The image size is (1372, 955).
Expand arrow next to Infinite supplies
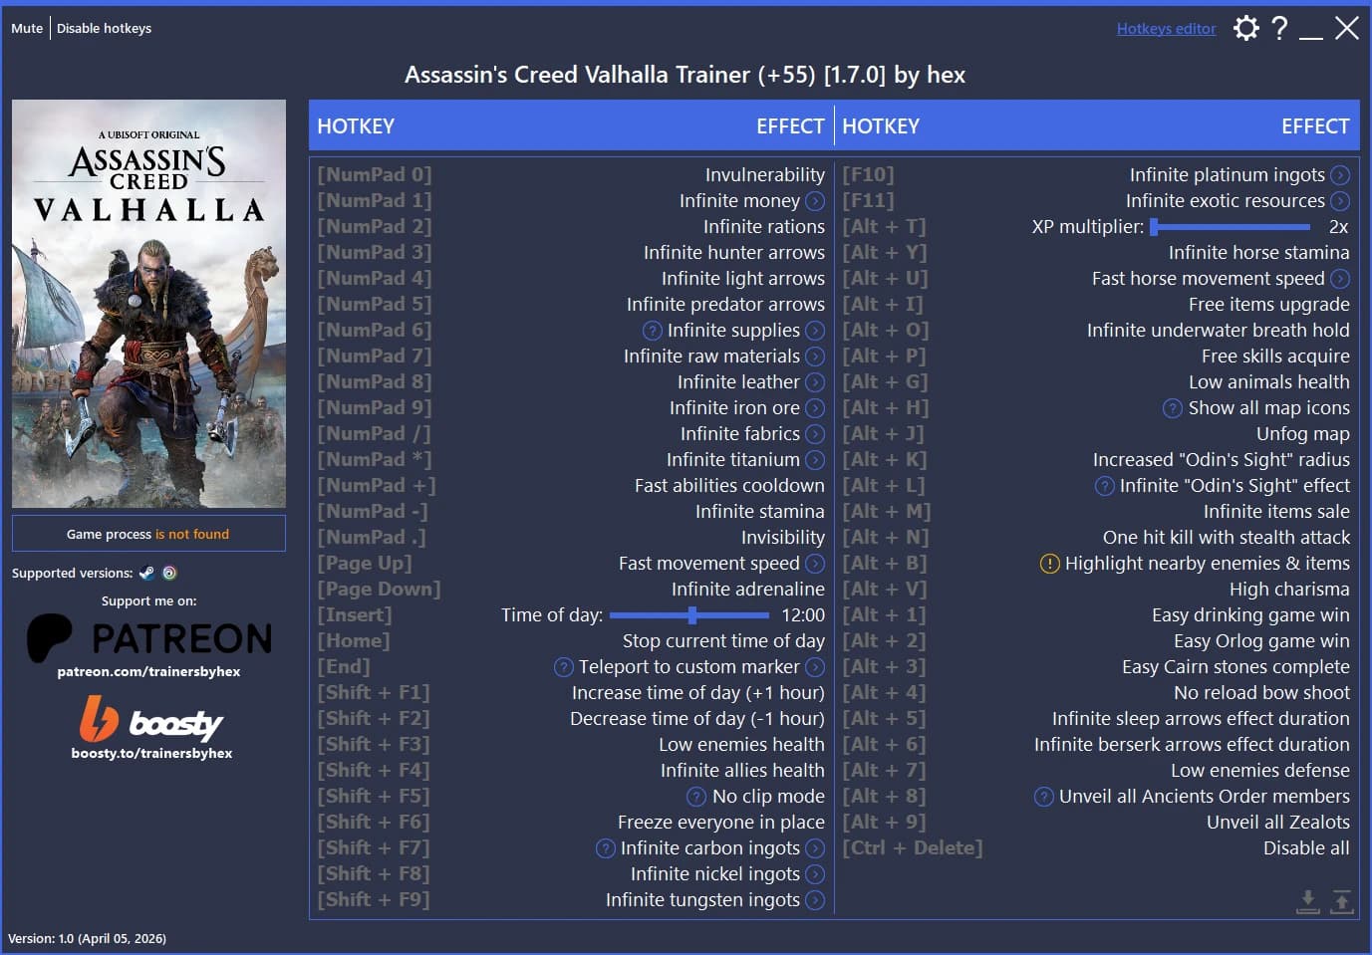[815, 331]
